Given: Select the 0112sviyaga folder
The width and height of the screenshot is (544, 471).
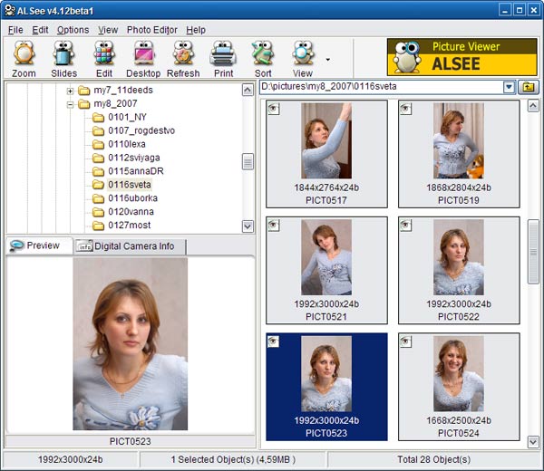Looking at the screenshot, I should [x=134, y=158].
